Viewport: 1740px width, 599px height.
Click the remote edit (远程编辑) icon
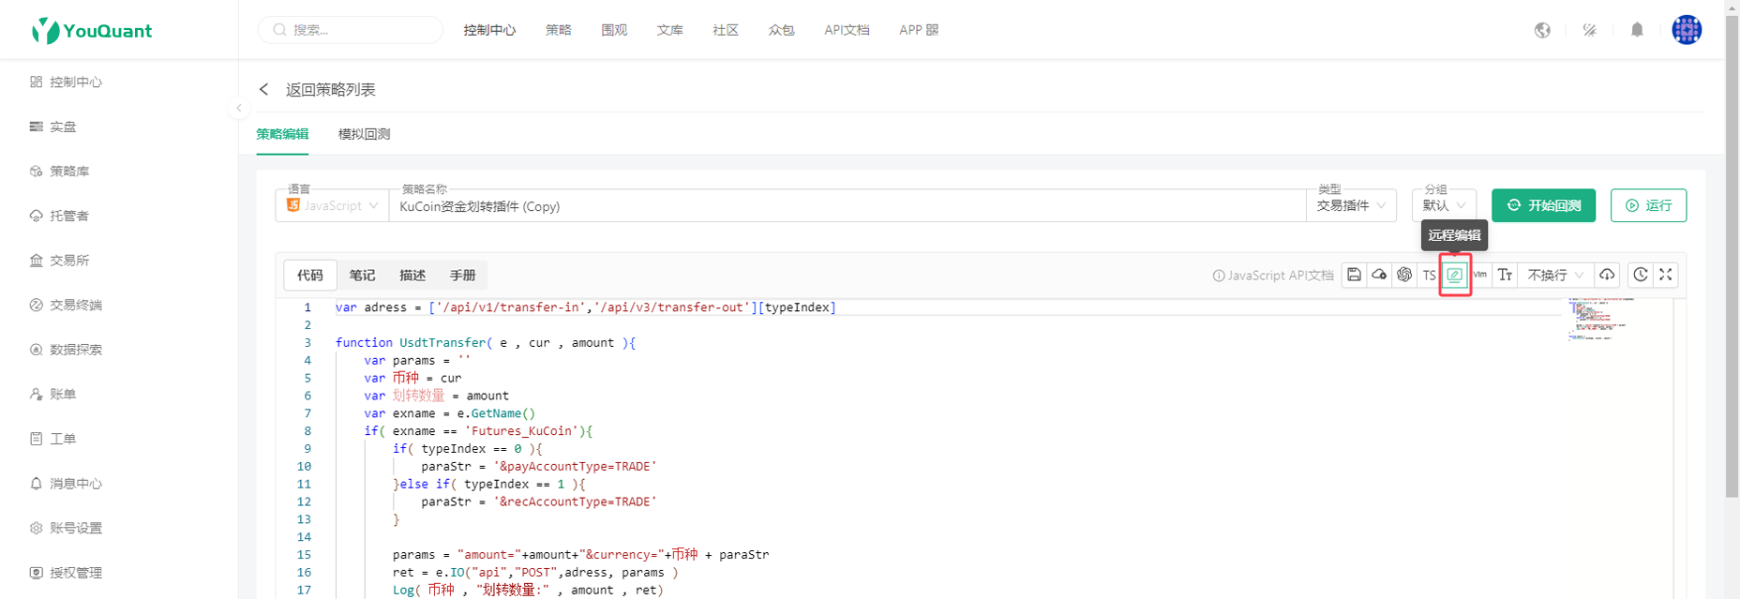[1454, 275]
